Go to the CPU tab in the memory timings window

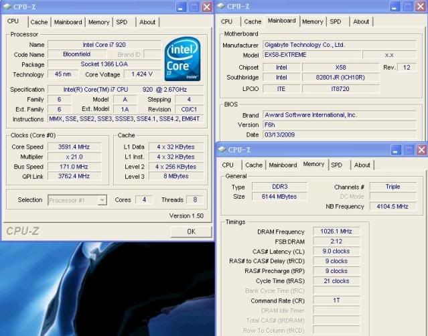228,165
